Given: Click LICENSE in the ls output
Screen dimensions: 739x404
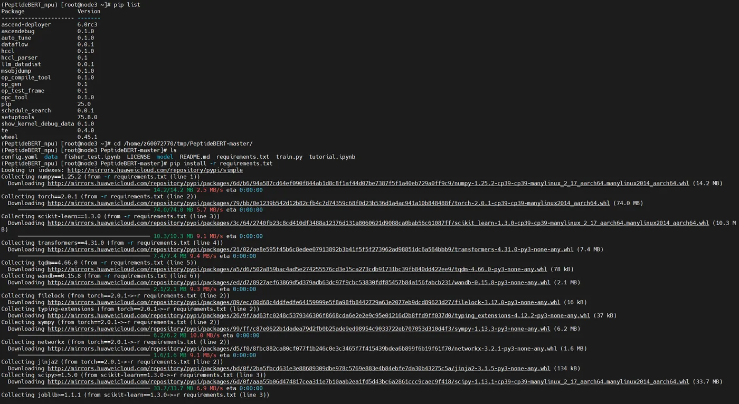Looking at the screenshot, I should 138,157.
